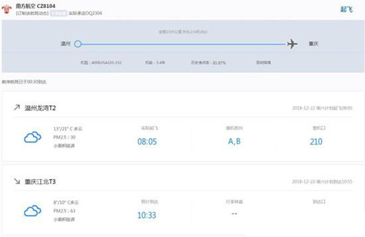The image size is (365, 237).
Task: Click the gray badge next to 实际承运OQ2304
Action: tap(58, 13)
